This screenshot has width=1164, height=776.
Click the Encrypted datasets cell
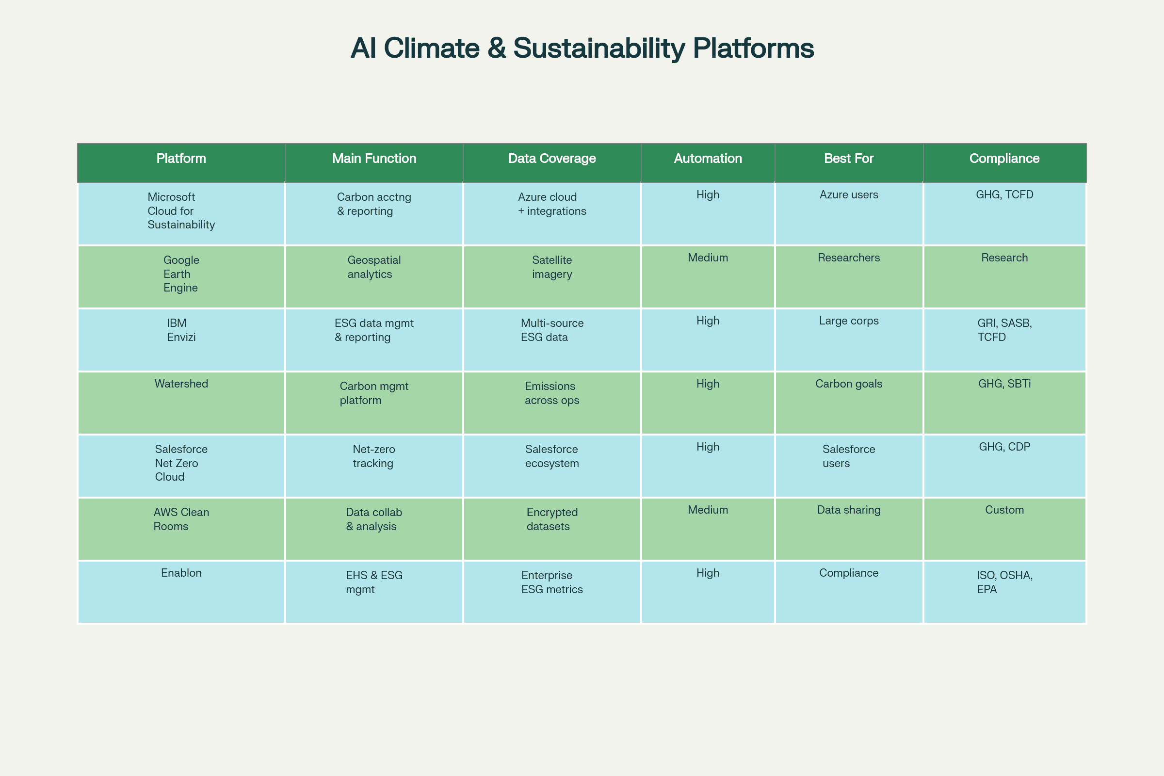pyautogui.click(x=552, y=529)
